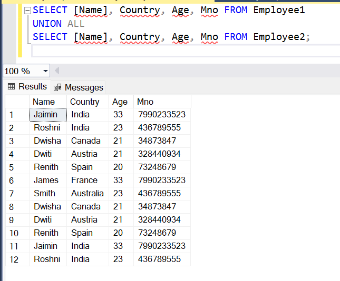Viewport: 340px width, 281px height.
Task: Select the Mno column header
Action: (162, 102)
